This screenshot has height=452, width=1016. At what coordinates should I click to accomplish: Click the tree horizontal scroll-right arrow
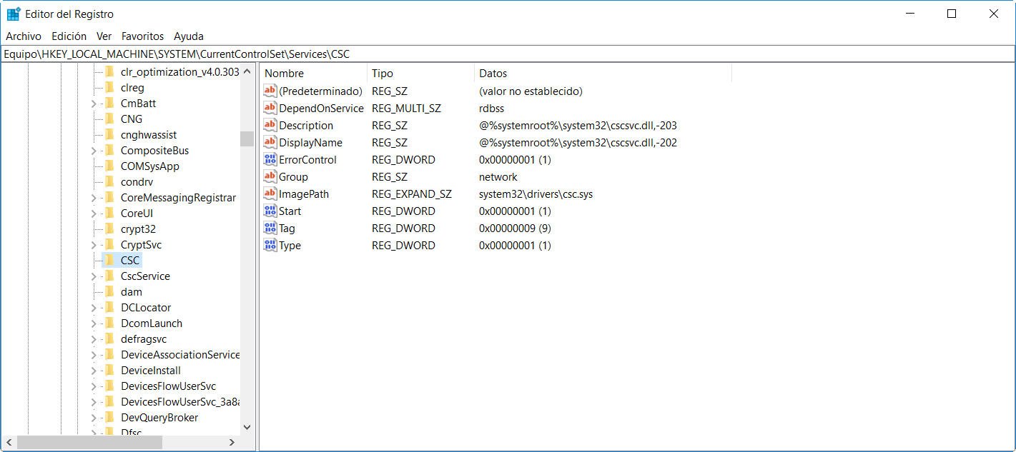click(x=232, y=443)
